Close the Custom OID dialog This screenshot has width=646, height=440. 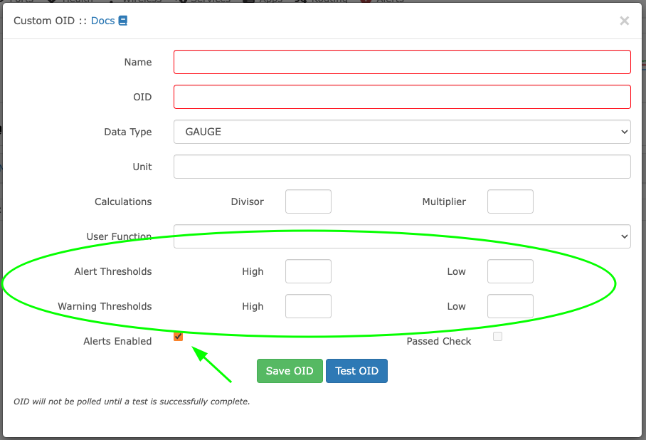tap(624, 21)
